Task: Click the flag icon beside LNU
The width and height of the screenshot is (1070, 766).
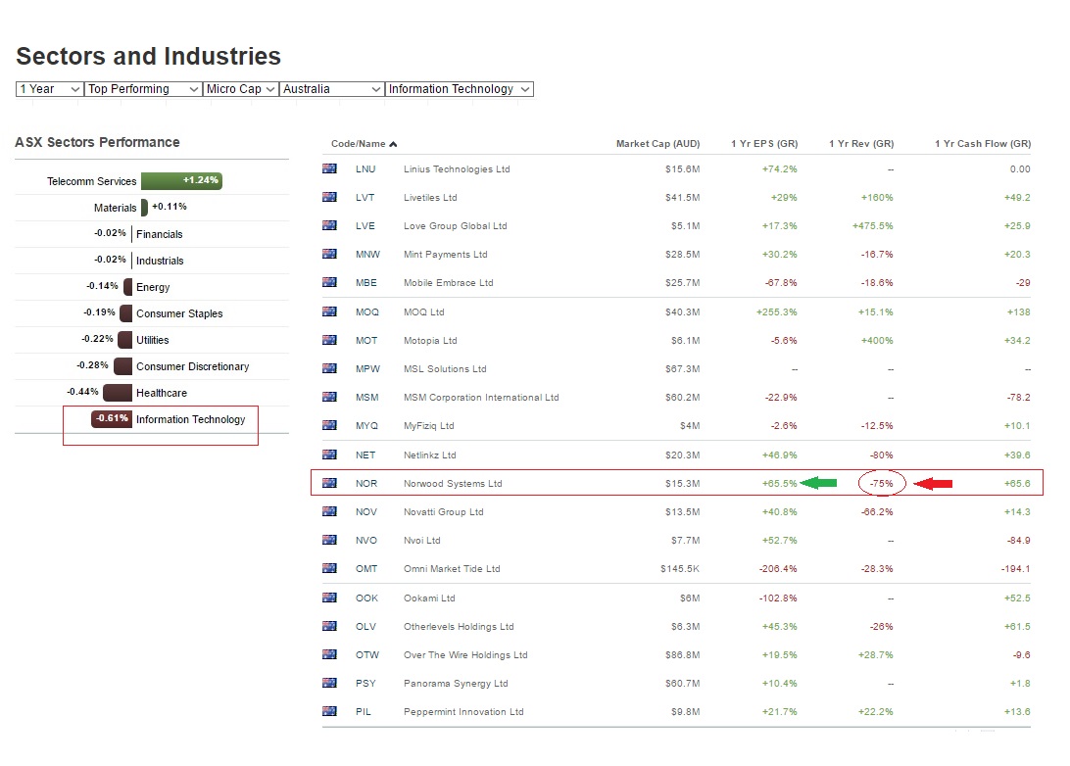Action: (329, 168)
